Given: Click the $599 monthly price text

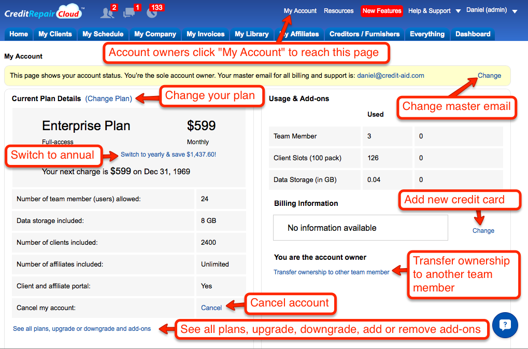Looking at the screenshot, I should point(201,125).
